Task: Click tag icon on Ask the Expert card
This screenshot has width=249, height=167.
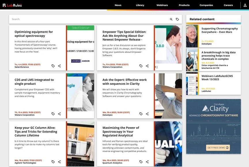Action: (x=141, y=114)
